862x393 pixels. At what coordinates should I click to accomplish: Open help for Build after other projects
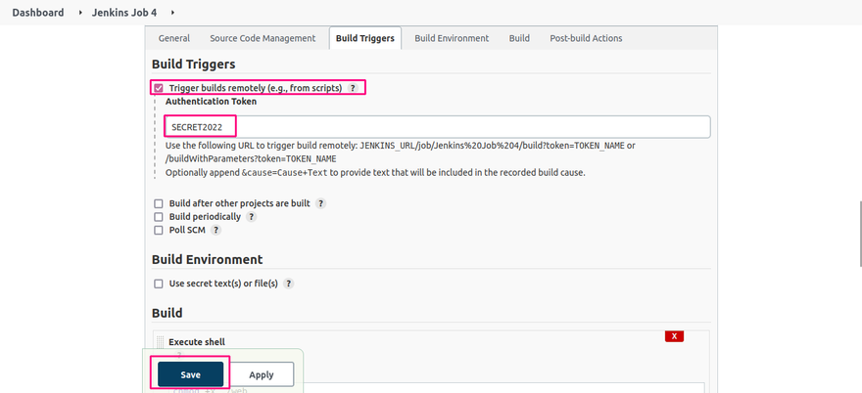[321, 203]
